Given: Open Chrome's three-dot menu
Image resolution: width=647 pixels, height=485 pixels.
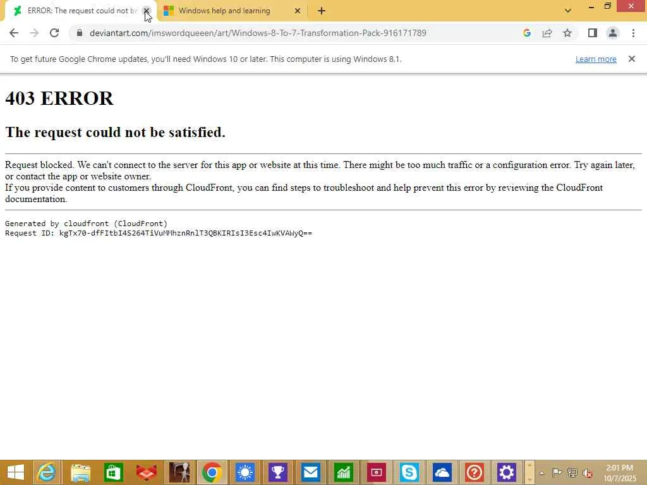Looking at the screenshot, I should pyautogui.click(x=633, y=33).
